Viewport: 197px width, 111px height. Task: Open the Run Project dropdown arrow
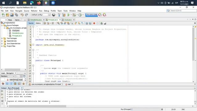pos(71,15)
